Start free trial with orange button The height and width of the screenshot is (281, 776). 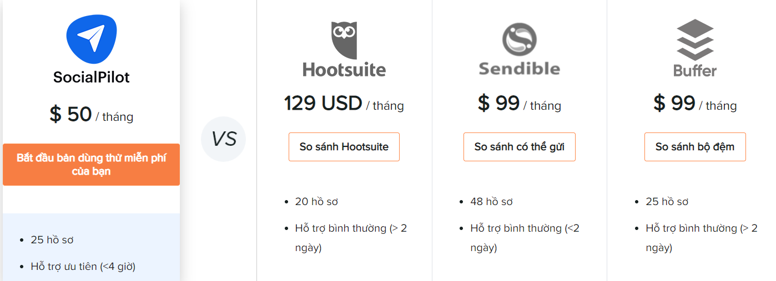click(x=91, y=165)
